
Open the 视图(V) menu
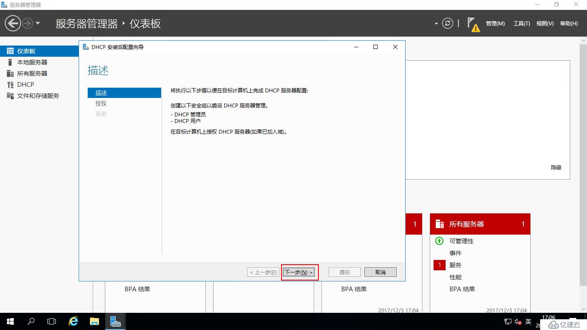545,24
